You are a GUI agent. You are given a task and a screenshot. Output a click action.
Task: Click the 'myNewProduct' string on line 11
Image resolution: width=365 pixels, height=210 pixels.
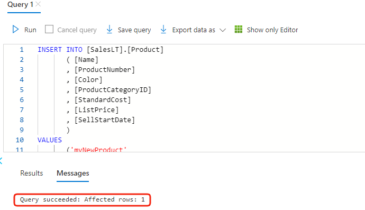tap(98, 149)
